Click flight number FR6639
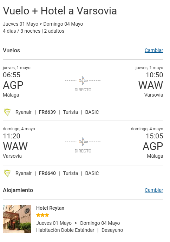170x242 pixels. 47,112
